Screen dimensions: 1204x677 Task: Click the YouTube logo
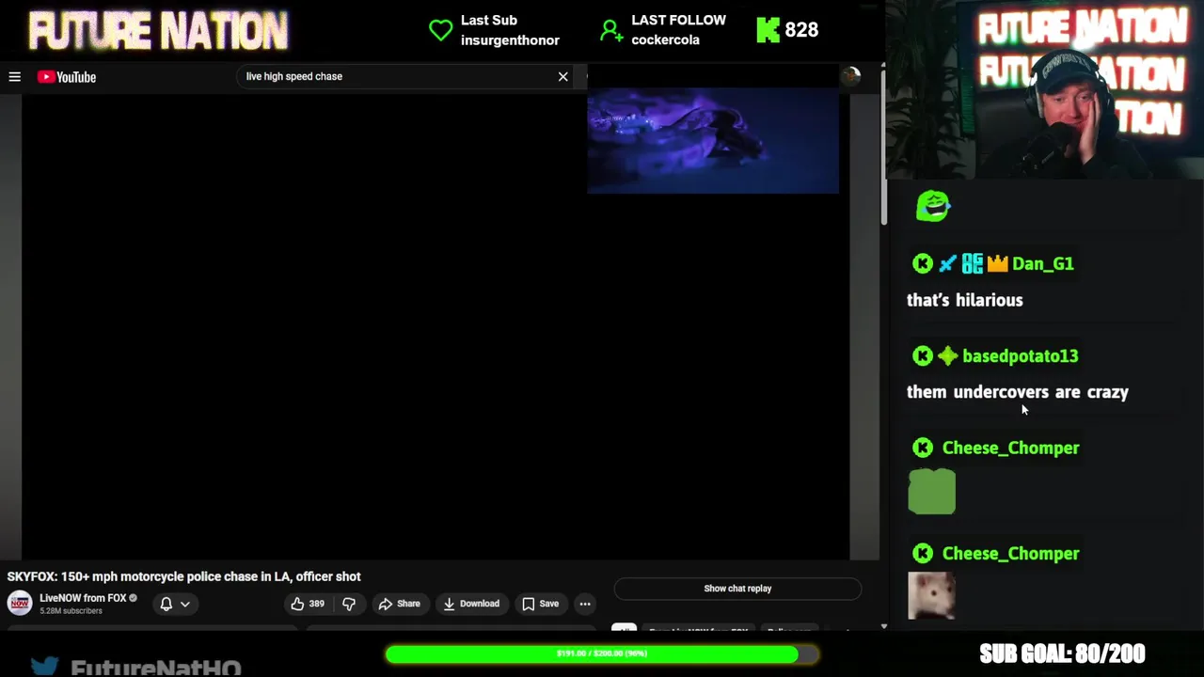[67, 77]
